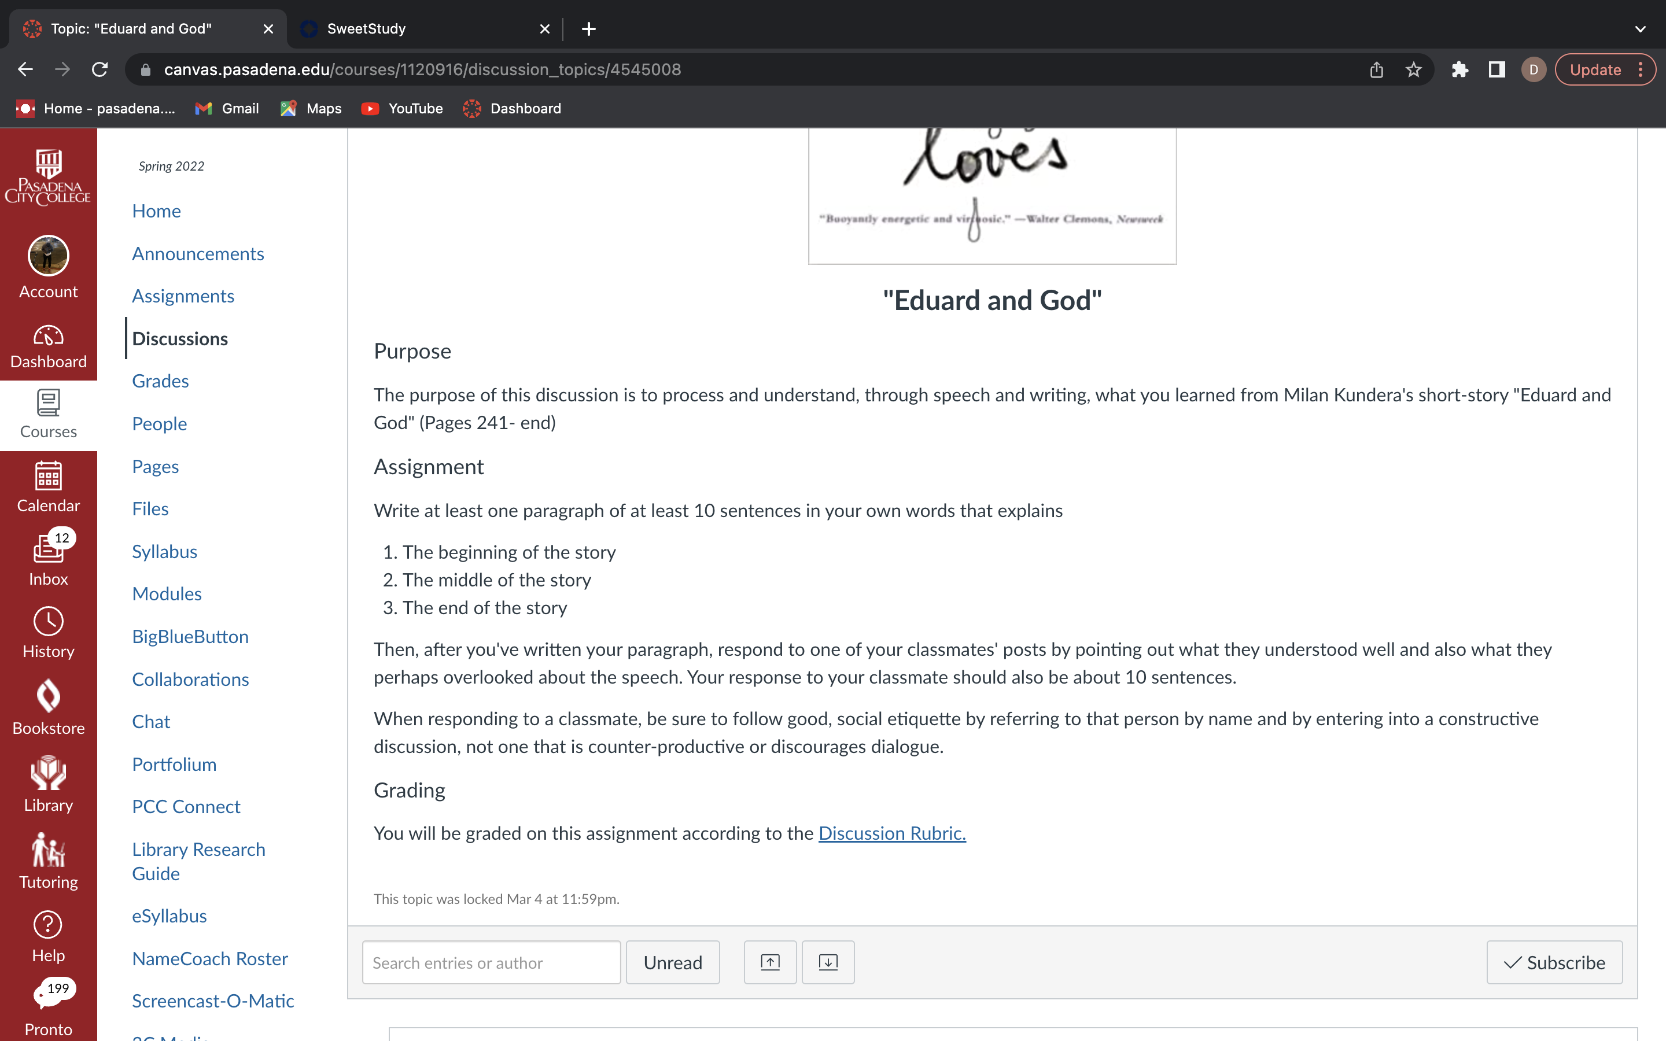Viewport: 1666px width, 1041px height.
Task: Open the Library icon in sidebar
Action: [48, 773]
